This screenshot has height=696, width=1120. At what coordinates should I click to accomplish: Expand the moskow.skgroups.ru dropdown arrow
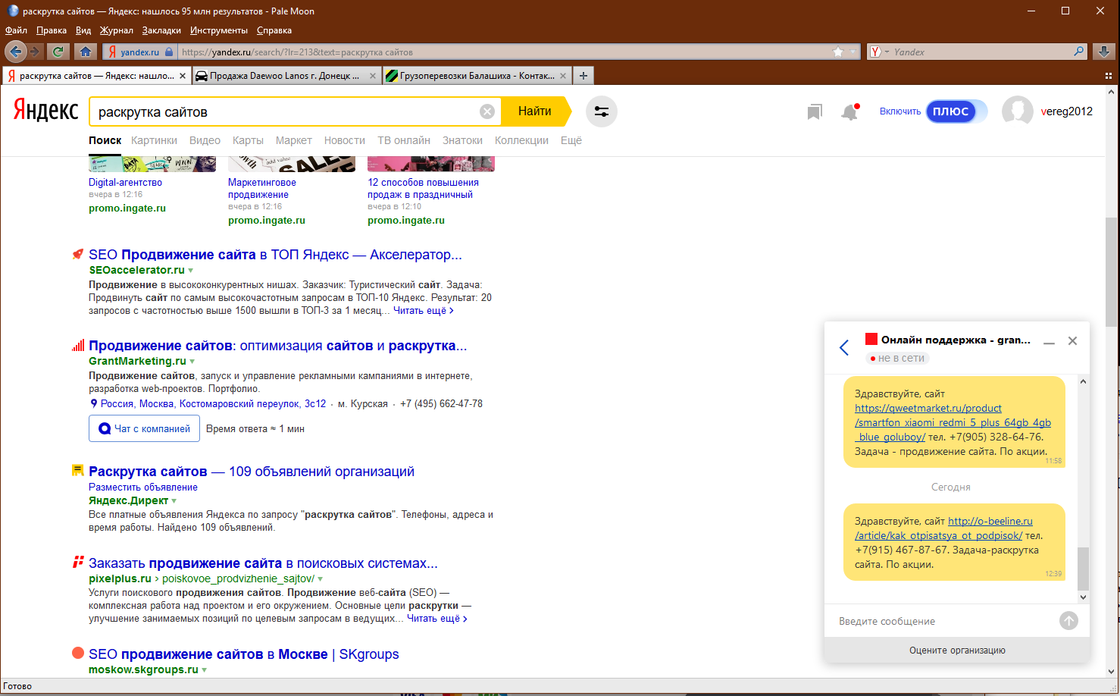[x=205, y=670]
